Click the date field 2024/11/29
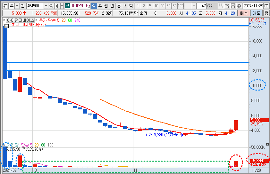 pyautogui.click(x=253, y=6)
